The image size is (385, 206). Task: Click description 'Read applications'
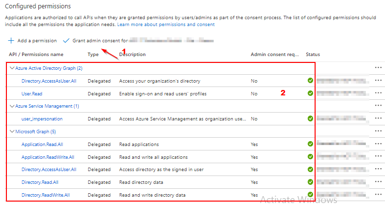[x=139, y=145]
